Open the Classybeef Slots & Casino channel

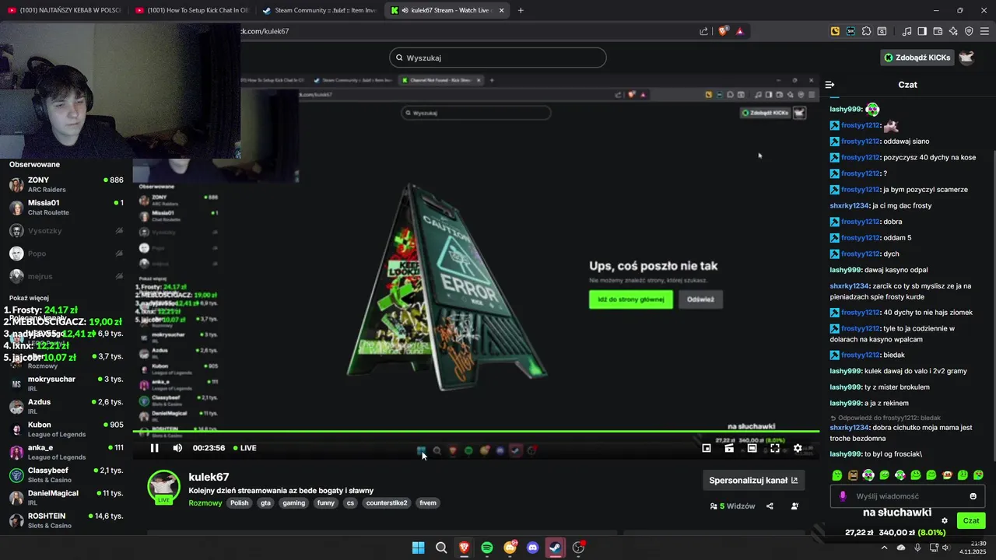pos(66,475)
